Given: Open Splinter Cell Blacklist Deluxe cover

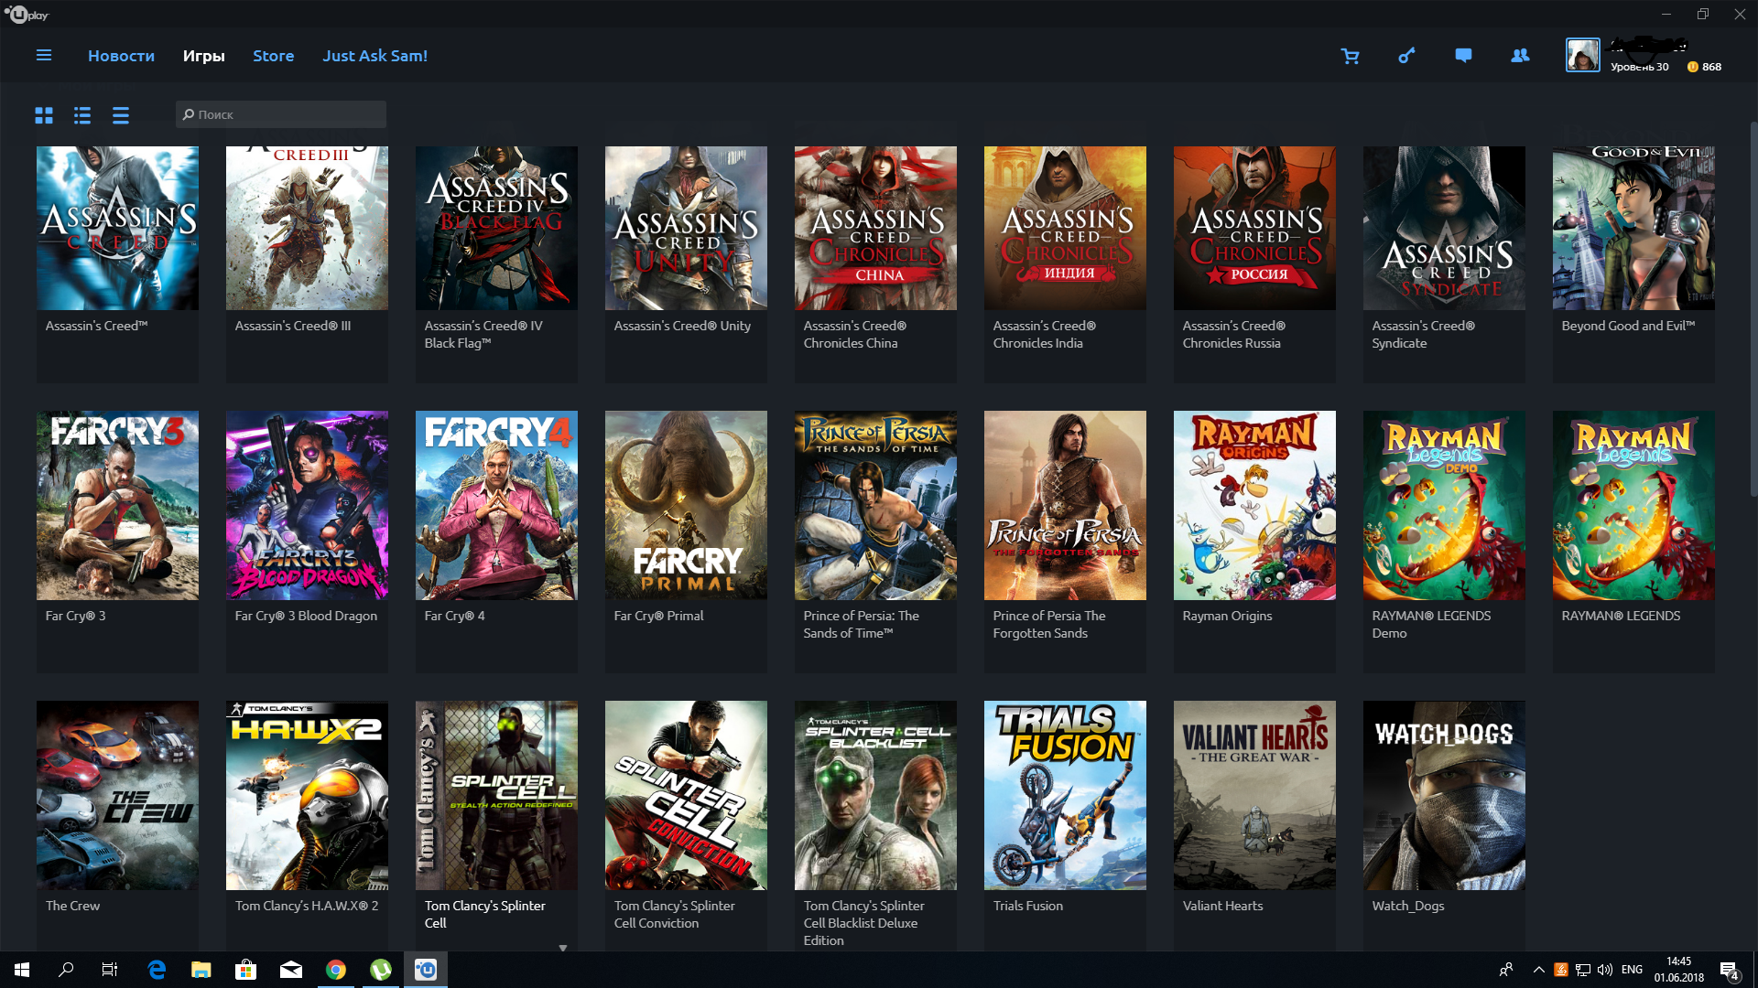Looking at the screenshot, I should click(875, 795).
